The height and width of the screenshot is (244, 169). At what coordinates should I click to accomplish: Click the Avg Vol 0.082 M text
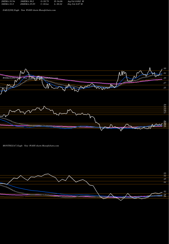(x=76, y=1)
